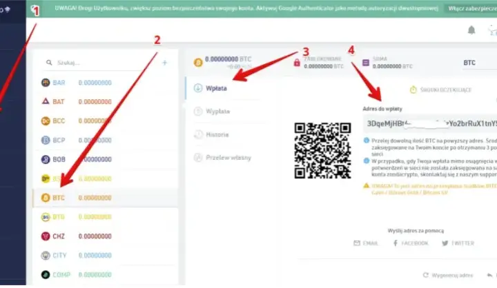Click the email envelope icon
This screenshot has width=497, height=288.
[x=357, y=243]
